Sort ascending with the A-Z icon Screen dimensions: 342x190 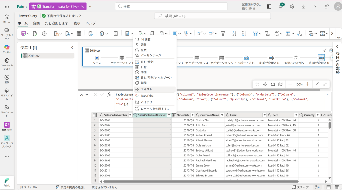pos(235,34)
